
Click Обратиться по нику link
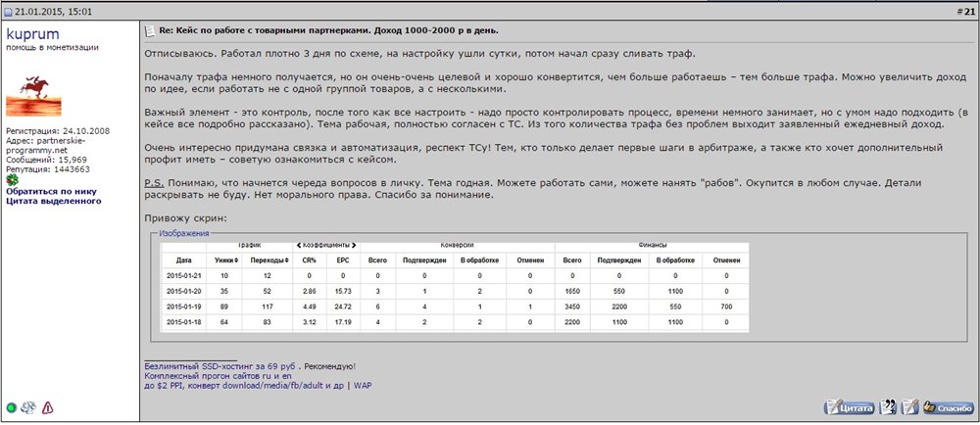51,192
